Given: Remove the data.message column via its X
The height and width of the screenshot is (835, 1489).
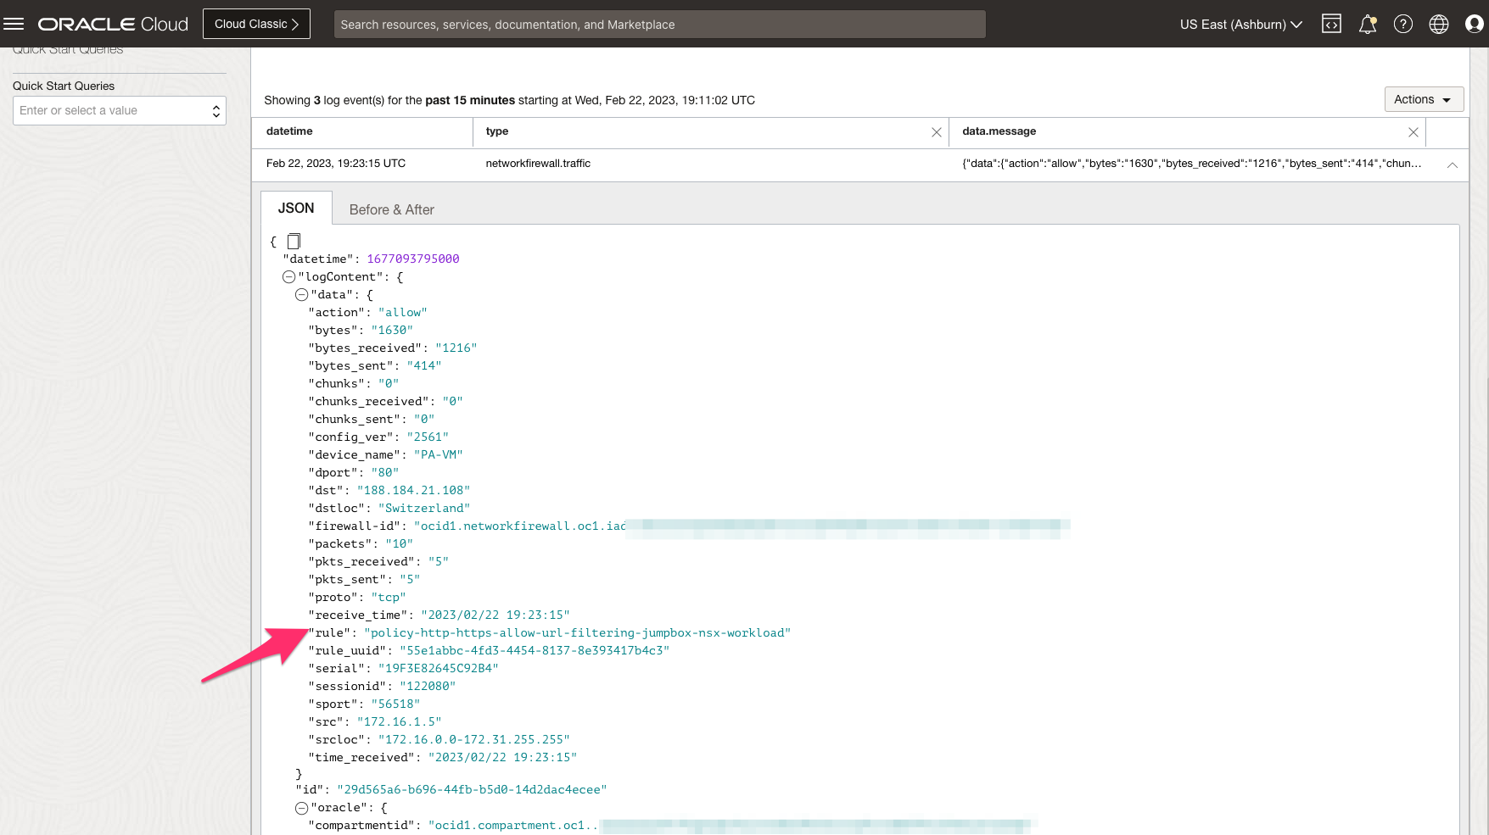Looking at the screenshot, I should coord(1413,132).
